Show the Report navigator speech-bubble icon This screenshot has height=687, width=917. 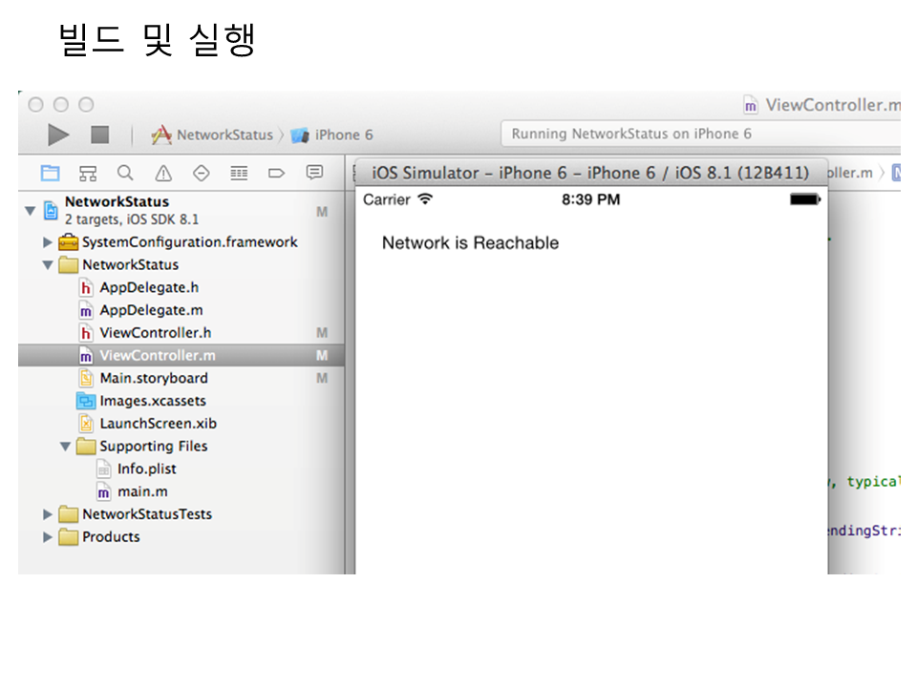(314, 173)
